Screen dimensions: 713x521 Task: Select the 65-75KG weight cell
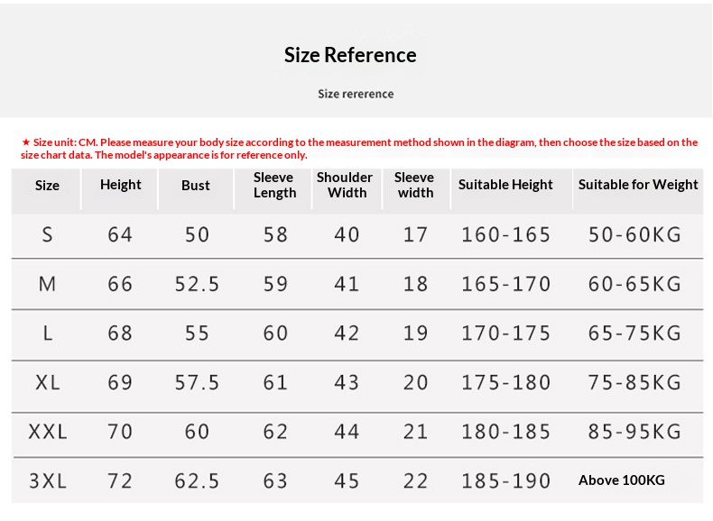634,334
